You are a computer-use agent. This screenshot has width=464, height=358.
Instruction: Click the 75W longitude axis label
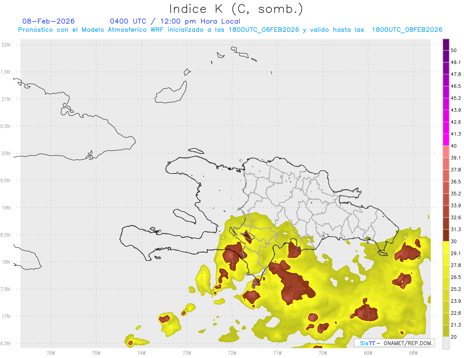tap(96, 353)
